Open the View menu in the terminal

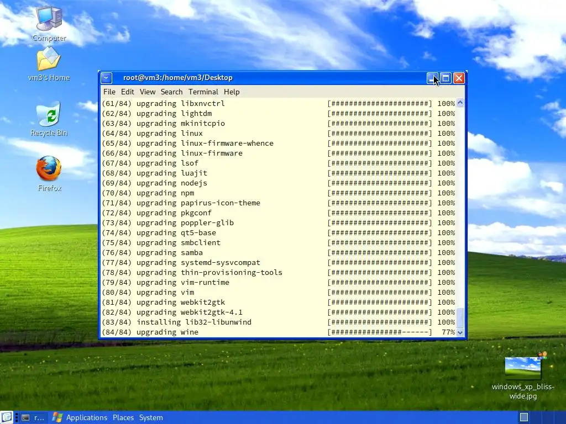[x=147, y=92]
